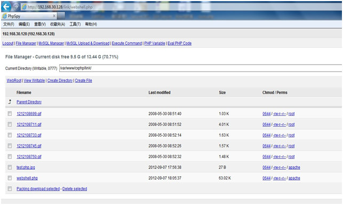Click timestamp 2008-05-30 08:51:40

(165, 114)
